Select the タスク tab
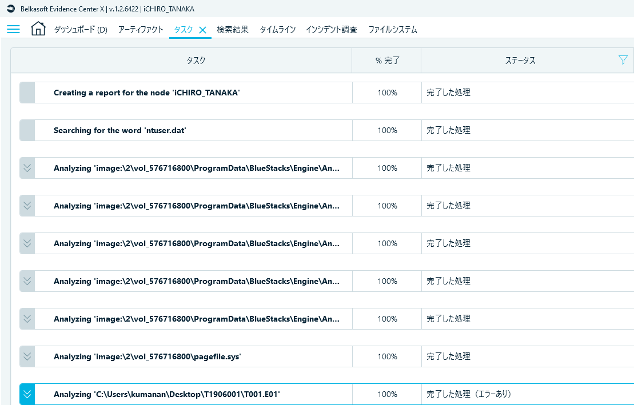This screenshot has height=405, width=634. [183, 30]
